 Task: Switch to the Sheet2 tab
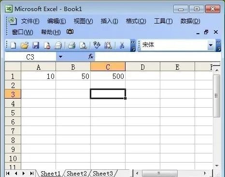(x=77, y=174)
